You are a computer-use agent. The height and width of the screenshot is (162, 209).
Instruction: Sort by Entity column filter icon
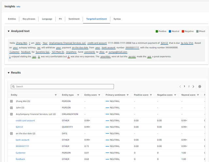click(56, 95)
